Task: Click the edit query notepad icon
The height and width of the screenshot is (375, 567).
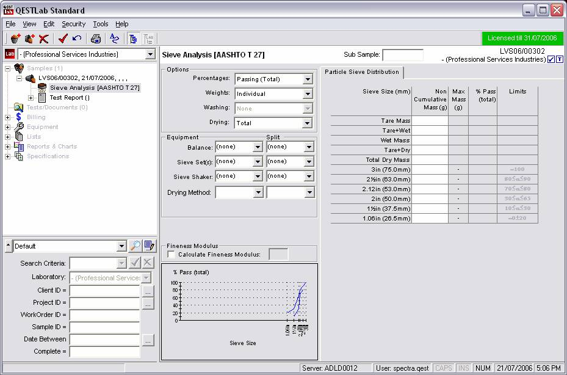Action: point(148,246)
